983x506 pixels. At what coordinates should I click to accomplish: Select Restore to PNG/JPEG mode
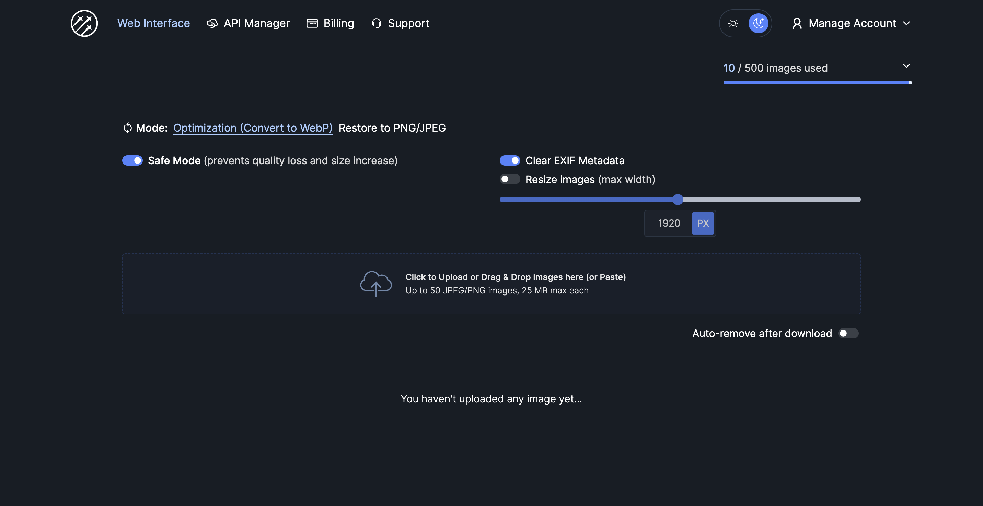click(392, 128)
